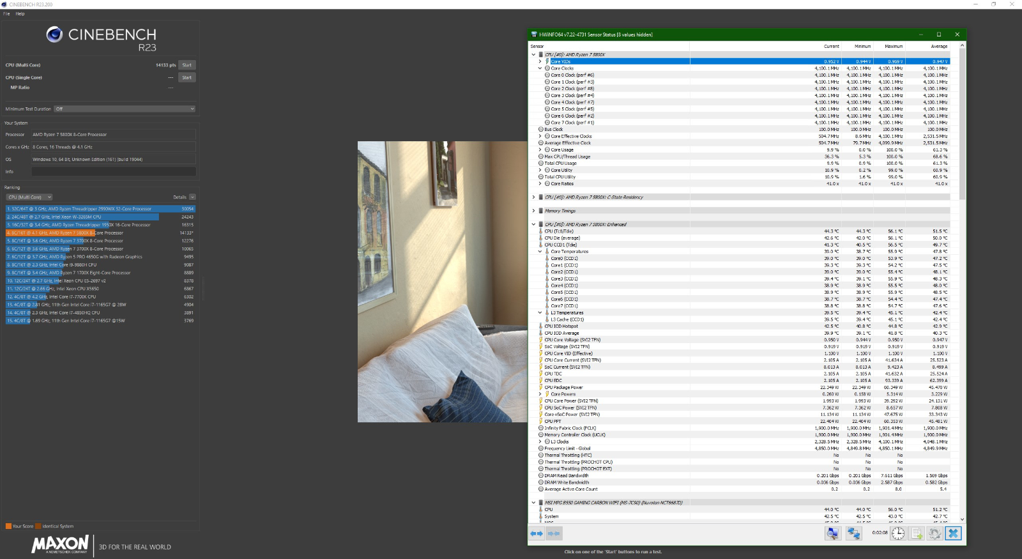Collapse CPU [#0] AMD Ryzen 7 5800X group
Screen dimensions: 1022x559
(x=533, y=55)
